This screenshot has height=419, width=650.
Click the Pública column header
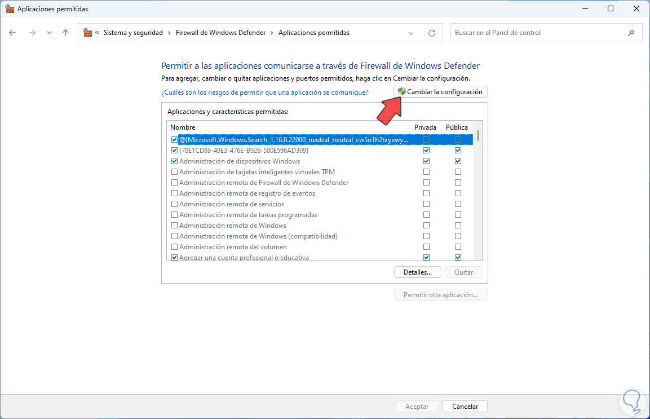pos(457,127)
